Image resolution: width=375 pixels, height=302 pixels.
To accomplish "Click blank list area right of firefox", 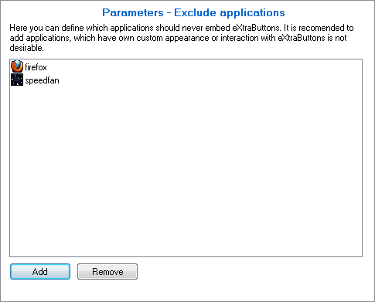I will 203,67.
